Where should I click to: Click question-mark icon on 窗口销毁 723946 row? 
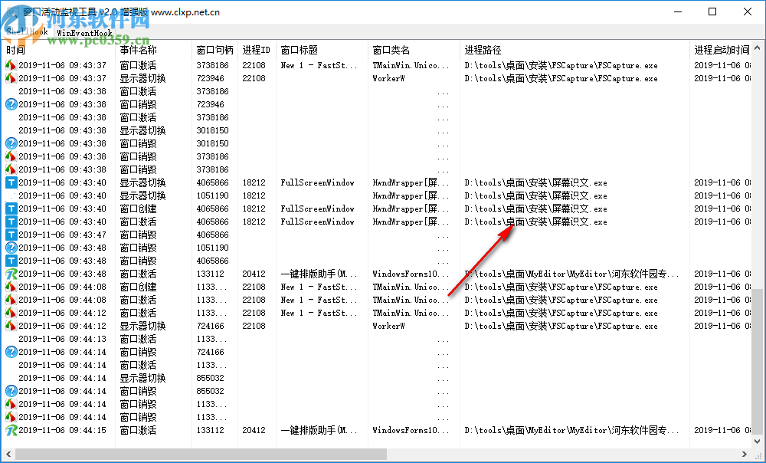coord(11,104)
